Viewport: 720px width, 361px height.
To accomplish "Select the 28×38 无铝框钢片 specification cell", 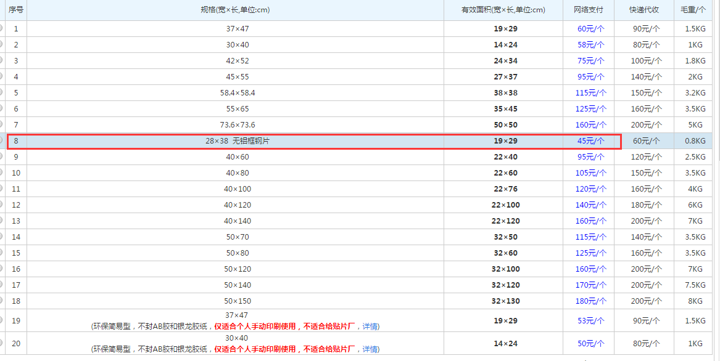I will pyautogui.click(x=238, y=141).
